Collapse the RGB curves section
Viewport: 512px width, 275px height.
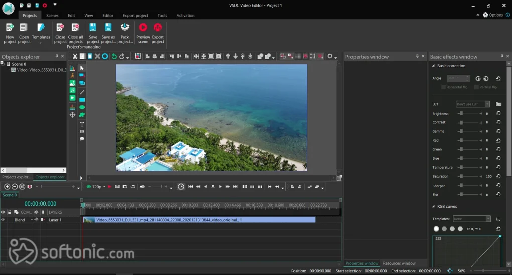coord(433,206)
